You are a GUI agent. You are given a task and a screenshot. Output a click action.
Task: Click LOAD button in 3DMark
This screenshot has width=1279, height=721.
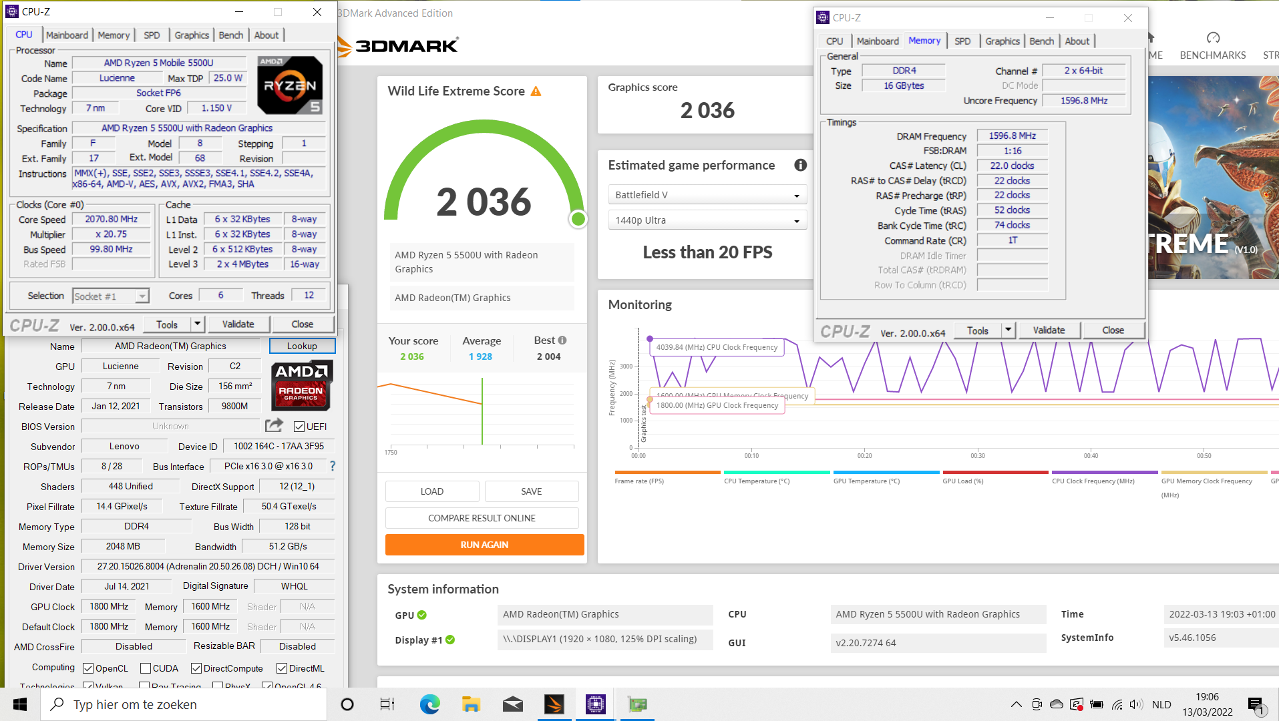point(432,491)
